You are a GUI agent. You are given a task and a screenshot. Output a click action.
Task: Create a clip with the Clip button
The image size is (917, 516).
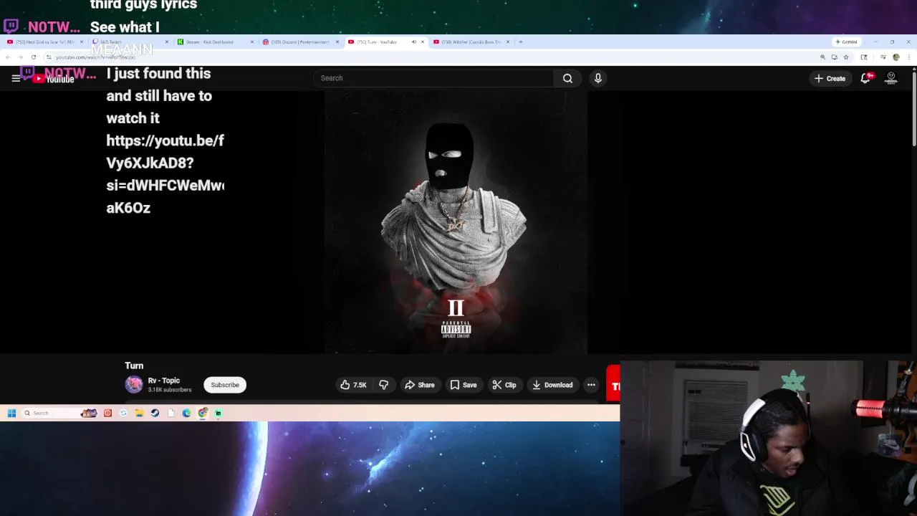504,385
